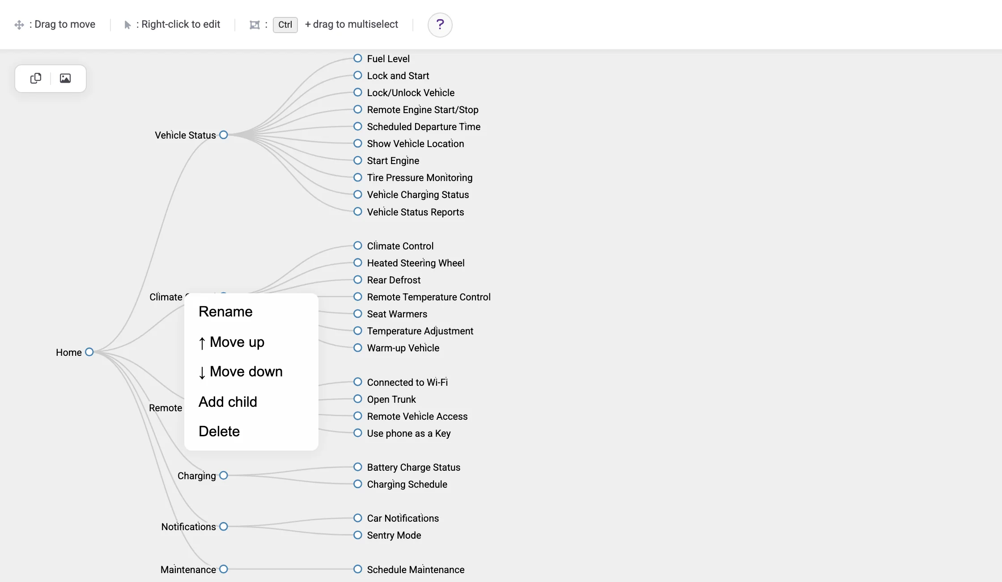The height and width of the screenshot is (582, 1002).
Task: Click the Charging Schedule node circle
Action: 358,484
